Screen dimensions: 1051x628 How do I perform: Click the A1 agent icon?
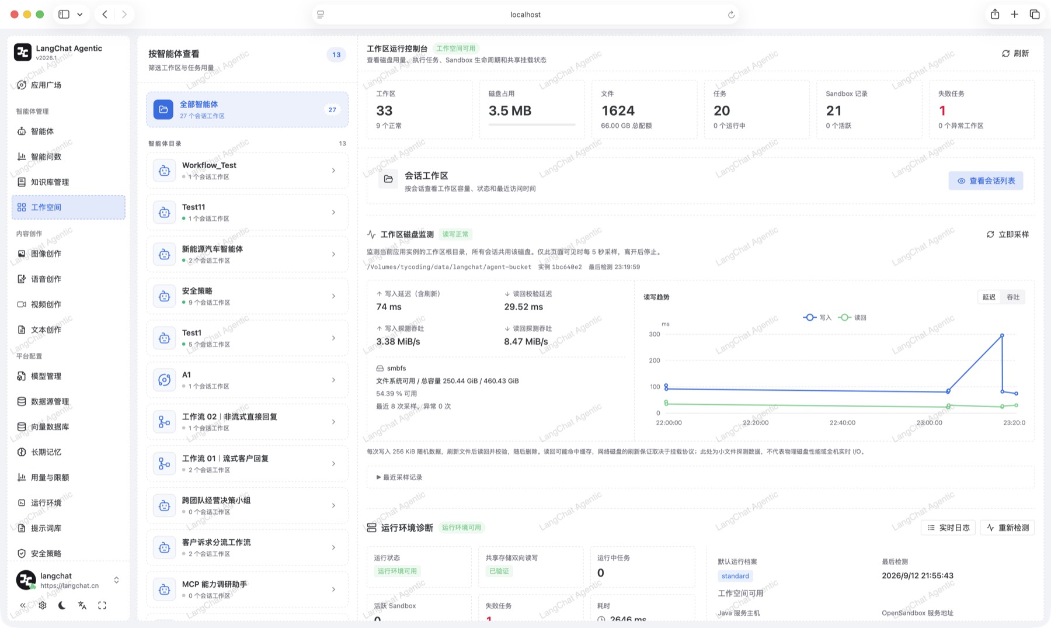(165, 380)
